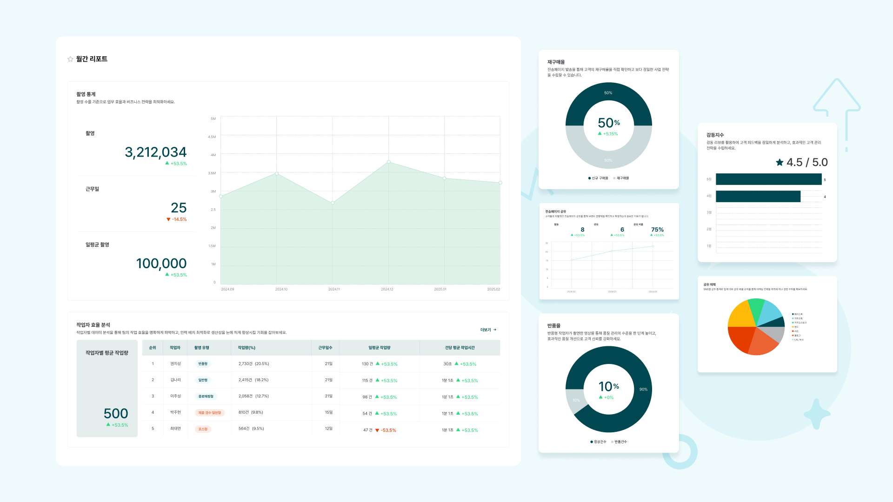Screen dimensions: 893x502
Task: Click the star icon next to 4.5 / 5.0
Action: pyautogui.click(x=780, y=162)
